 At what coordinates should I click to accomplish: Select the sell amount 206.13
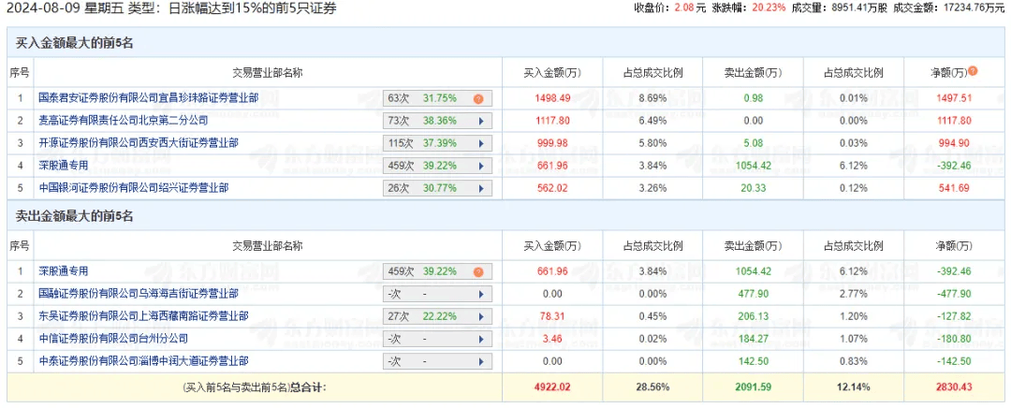click(753, 316)
